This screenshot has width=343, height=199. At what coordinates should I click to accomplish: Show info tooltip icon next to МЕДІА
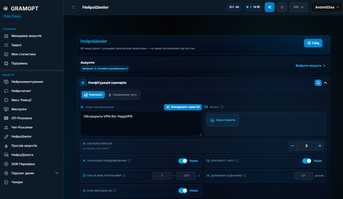tap(222, 107)
